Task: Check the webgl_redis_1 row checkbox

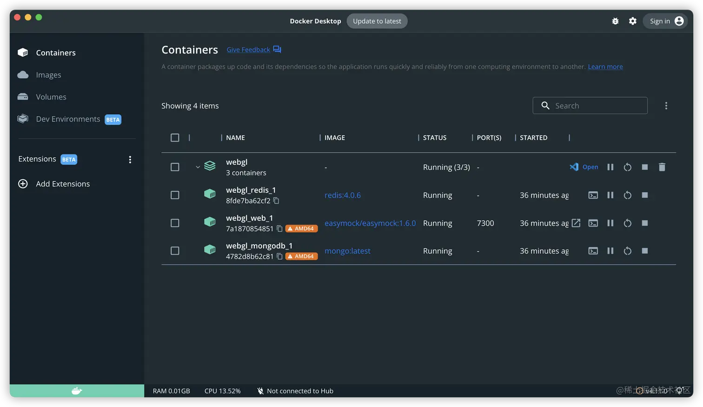Action: [175, 195]
